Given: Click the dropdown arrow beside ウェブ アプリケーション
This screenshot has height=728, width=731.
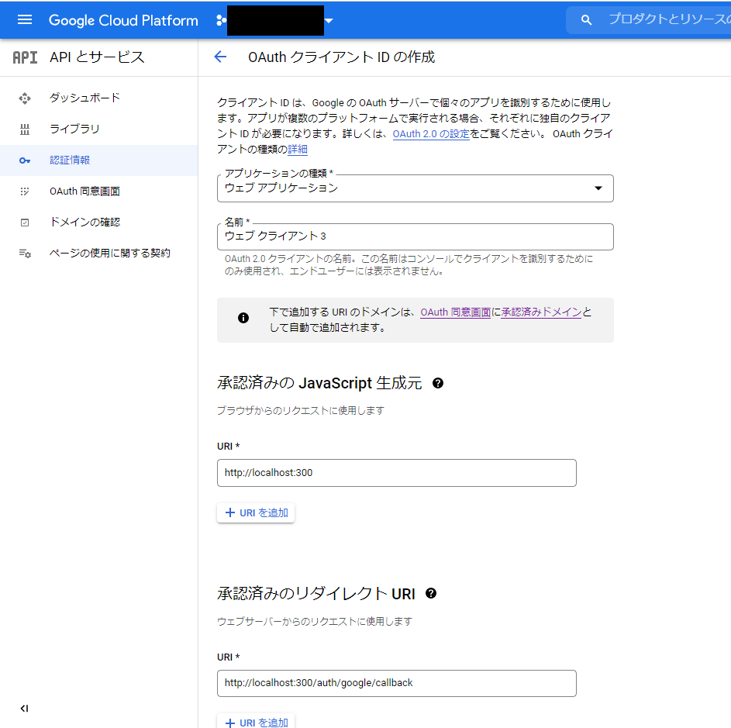Looking at the screenshot, I should tap(598, 188).
